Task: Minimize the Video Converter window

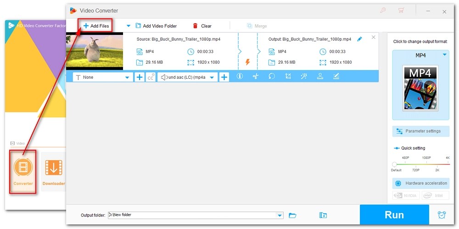Action: click(428, 11)
